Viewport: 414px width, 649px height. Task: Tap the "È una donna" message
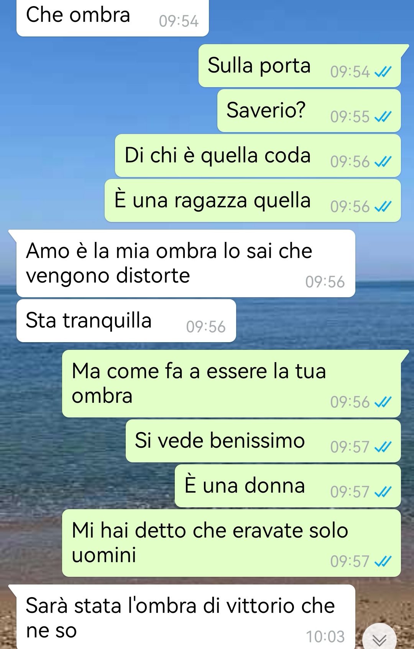[x=288, y=486]
